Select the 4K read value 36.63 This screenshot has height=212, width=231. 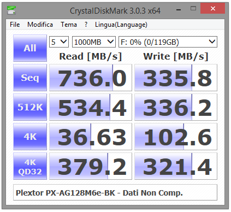point(91,137)
